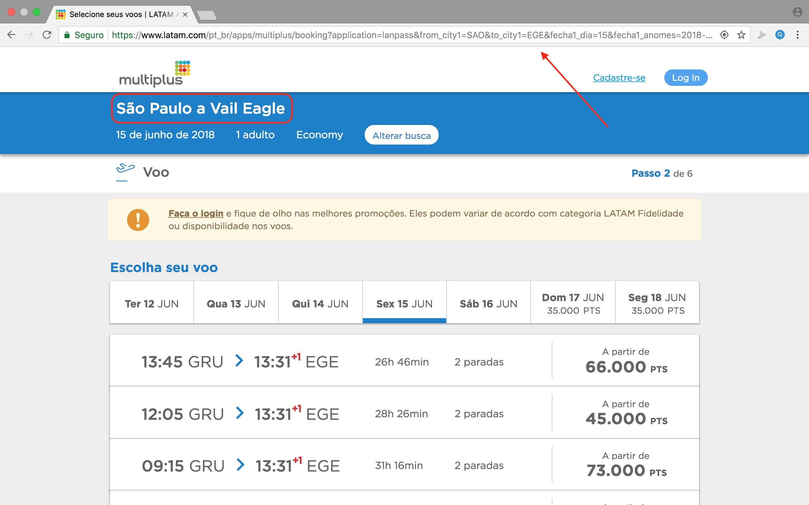Choose the 13:45 GRU departure flight
This screenshot has width=809, height=505.
click(404, 361)
